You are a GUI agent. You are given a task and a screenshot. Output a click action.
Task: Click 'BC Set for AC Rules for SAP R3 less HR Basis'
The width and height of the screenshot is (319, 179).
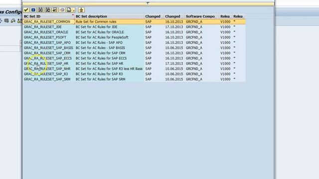pyautogui.click(x=109, y=69)
